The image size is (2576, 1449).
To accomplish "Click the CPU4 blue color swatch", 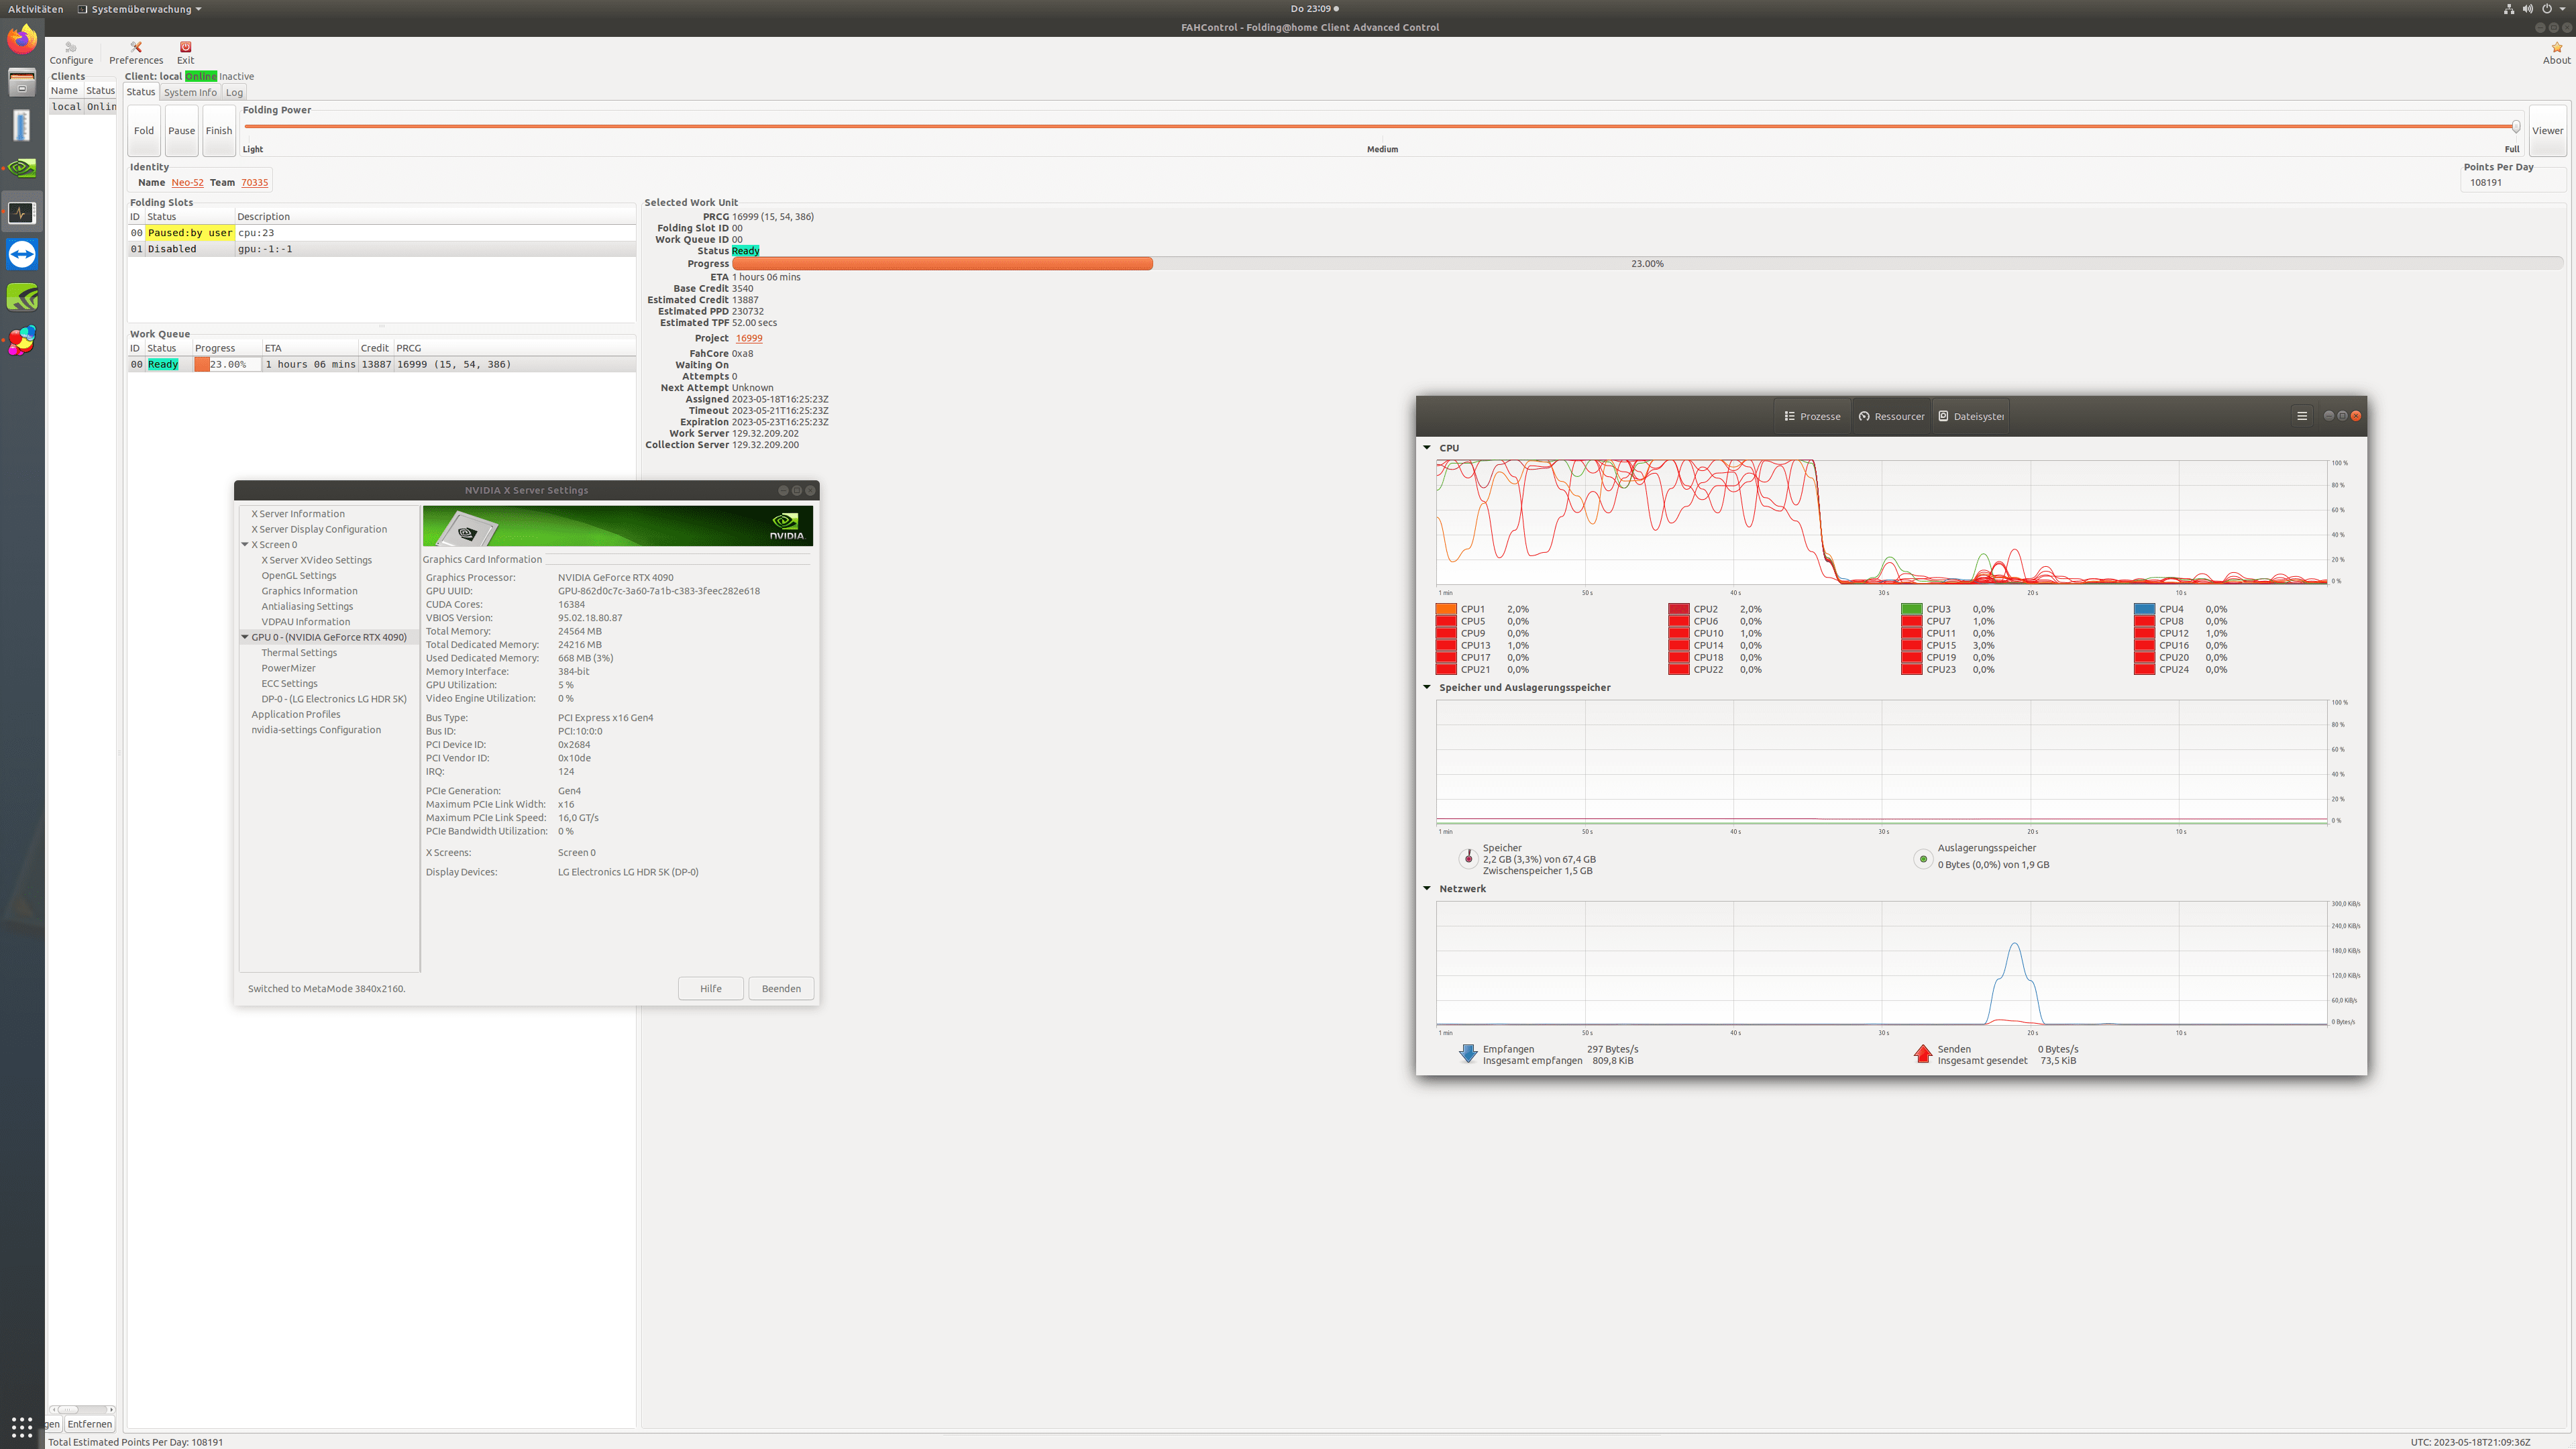I will tap(2144, 609).
